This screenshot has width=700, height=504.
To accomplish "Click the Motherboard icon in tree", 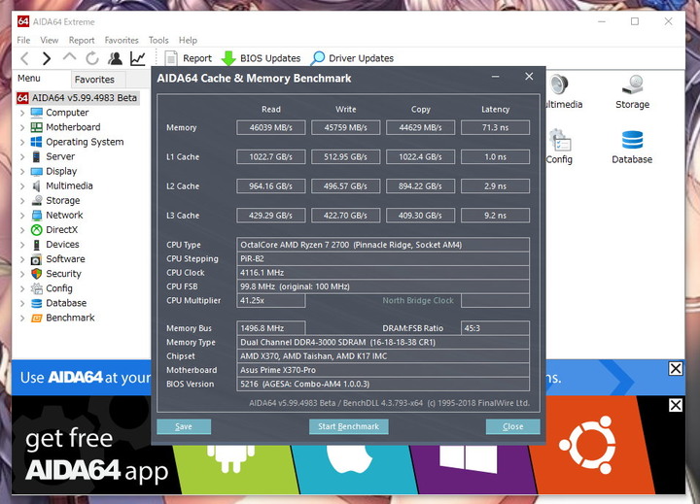I will (37, 127).
